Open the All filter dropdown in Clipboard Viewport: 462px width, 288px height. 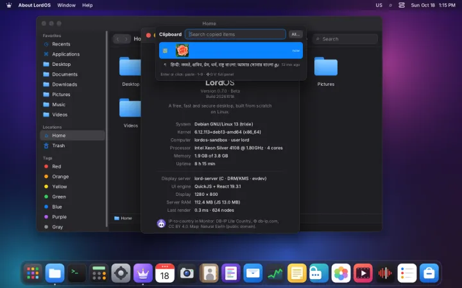[296, 34]
